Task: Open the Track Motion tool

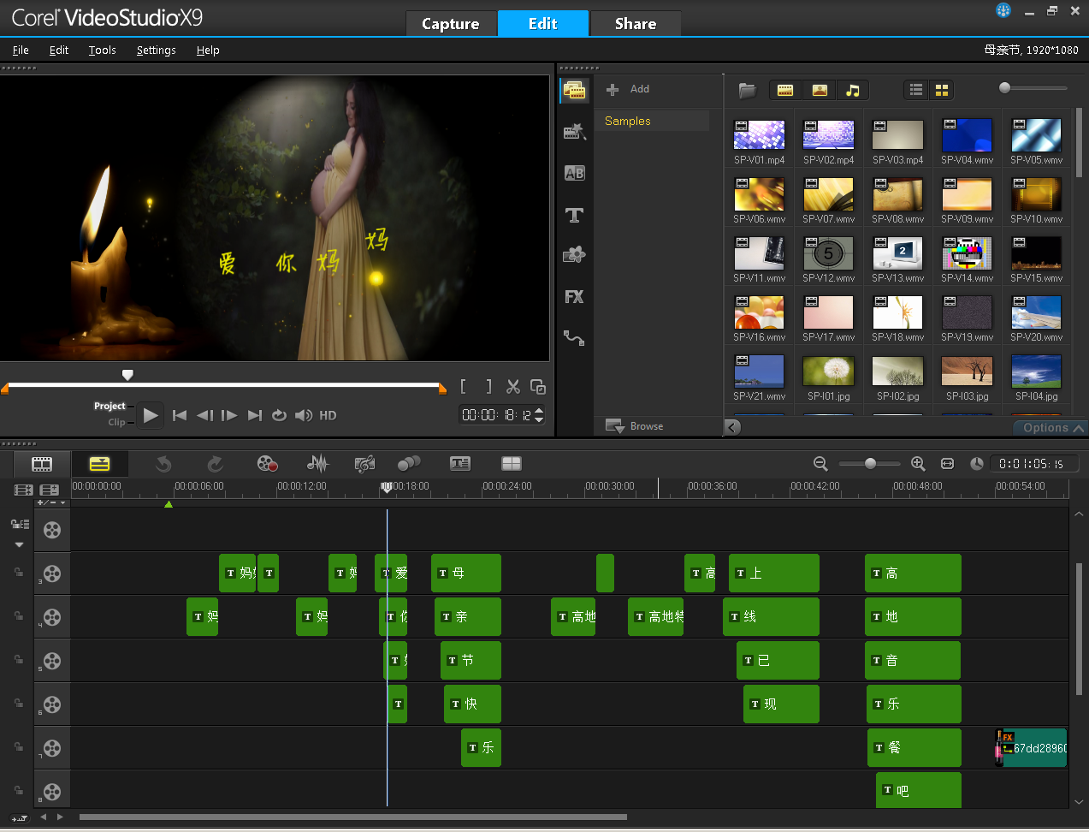Action: 409,464
